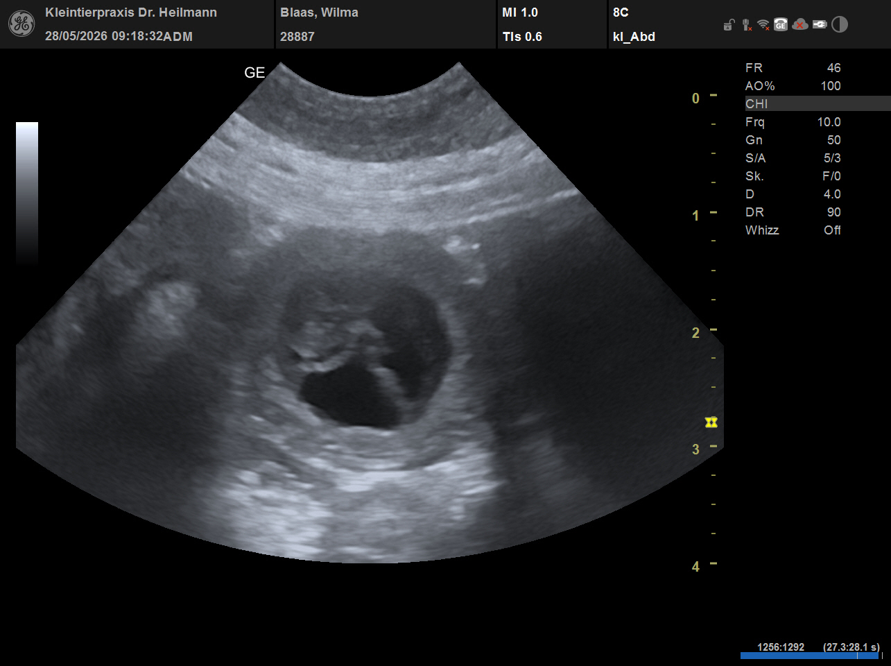Click the preset label kl_Abd
Image resolution: width=891 pixels, height=666 pixels.
coord(634,37)
